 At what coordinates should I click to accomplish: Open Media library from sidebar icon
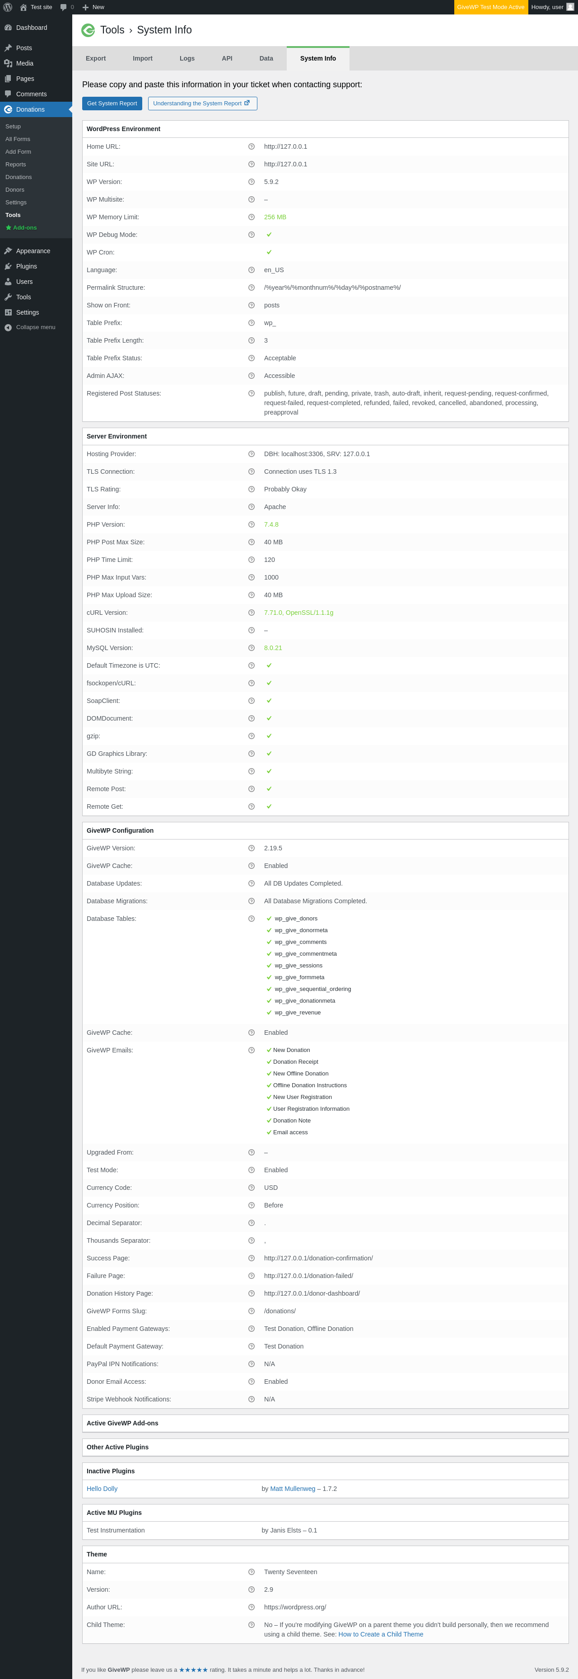(8, 63)
